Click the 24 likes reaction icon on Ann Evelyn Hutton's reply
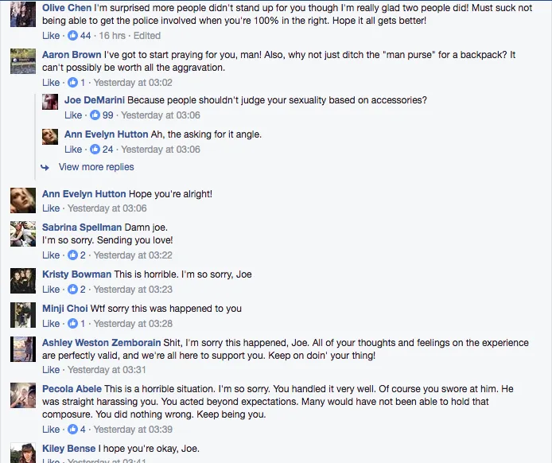 point(95,150)
